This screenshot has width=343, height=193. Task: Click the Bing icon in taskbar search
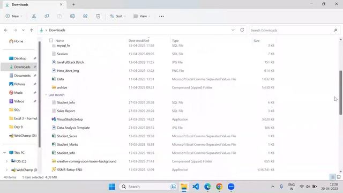point(173,187)
